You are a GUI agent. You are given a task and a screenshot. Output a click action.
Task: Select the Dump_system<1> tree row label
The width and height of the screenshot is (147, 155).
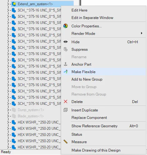coord(31,110)
